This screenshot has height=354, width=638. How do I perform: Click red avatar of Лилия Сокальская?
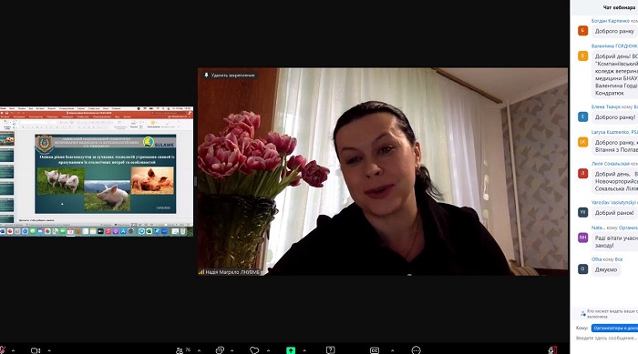582,173
